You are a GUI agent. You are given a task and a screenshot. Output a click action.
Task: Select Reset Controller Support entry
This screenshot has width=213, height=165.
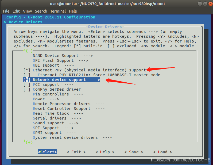tap(69, 109)
